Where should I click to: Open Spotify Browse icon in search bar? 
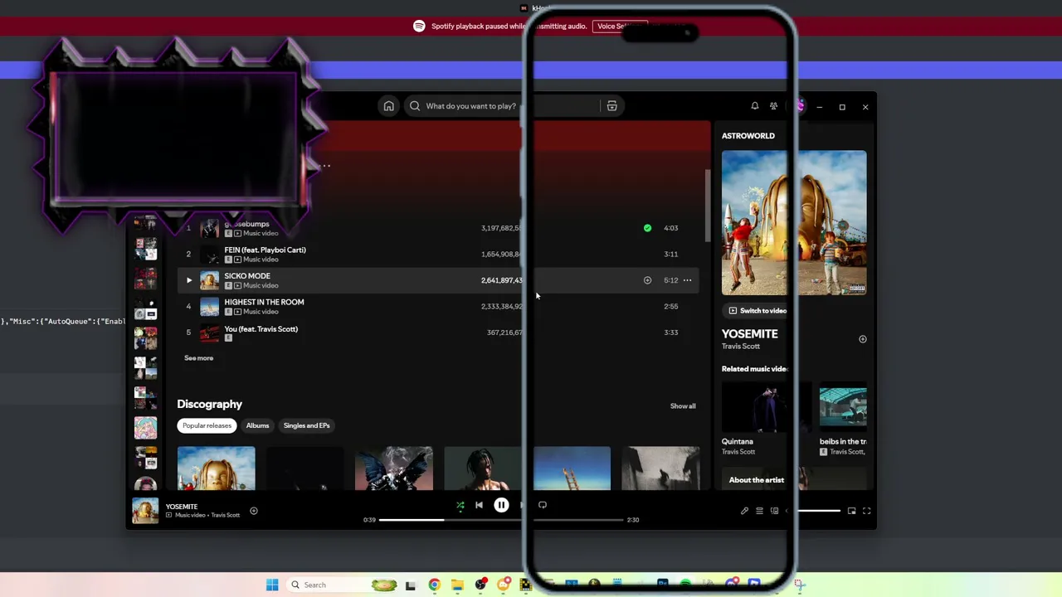(x=611, y=106)
